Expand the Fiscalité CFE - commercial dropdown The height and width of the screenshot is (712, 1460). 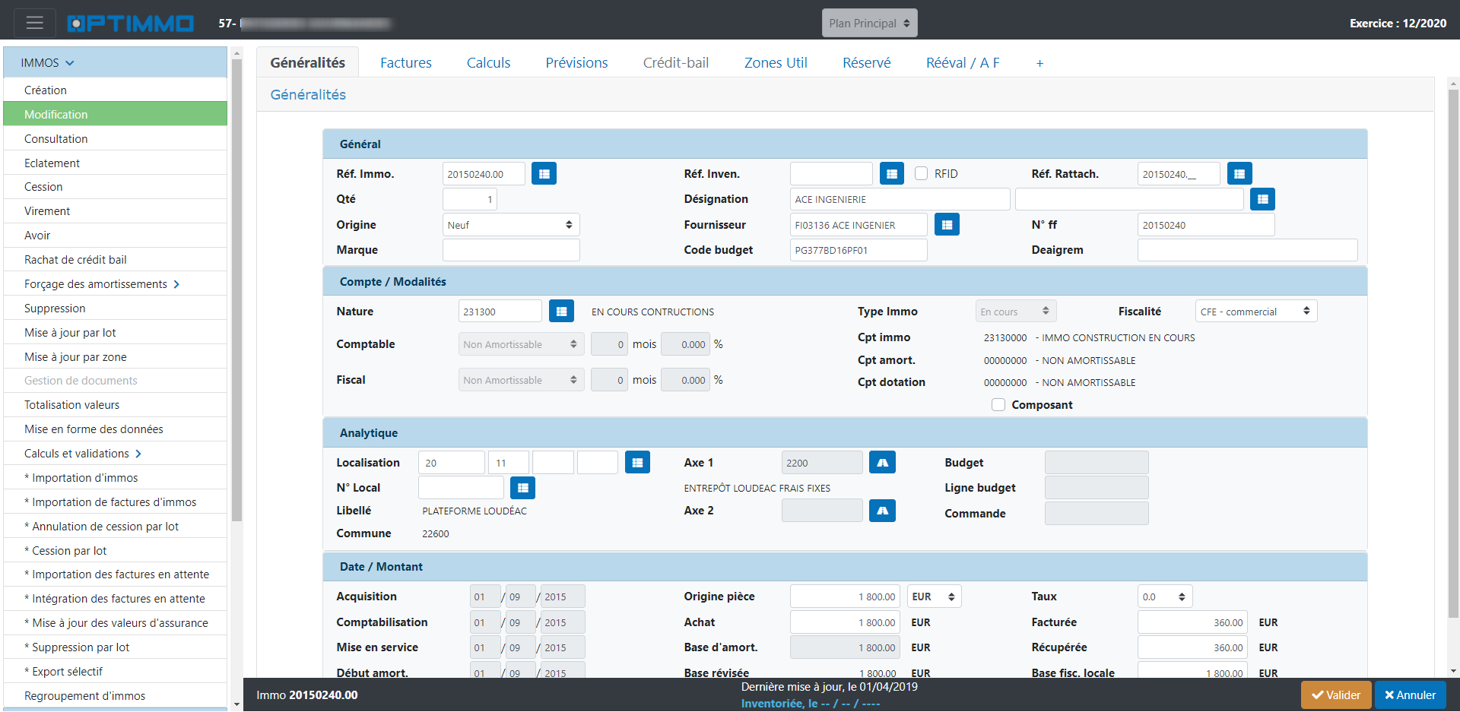coord(1255,312)
